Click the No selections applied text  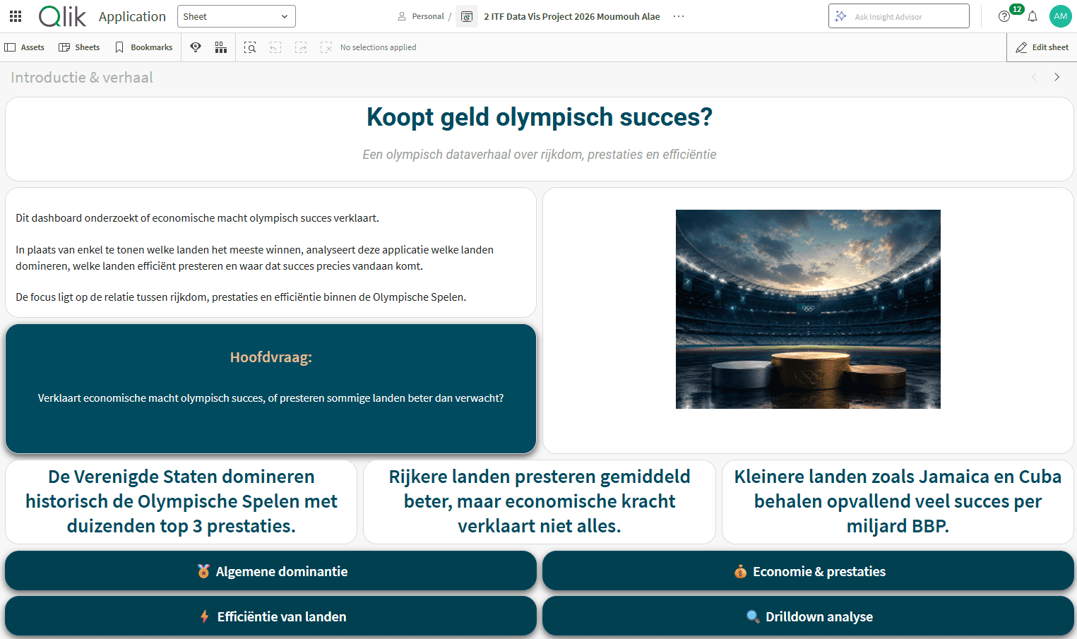click(x=378, y=47)
